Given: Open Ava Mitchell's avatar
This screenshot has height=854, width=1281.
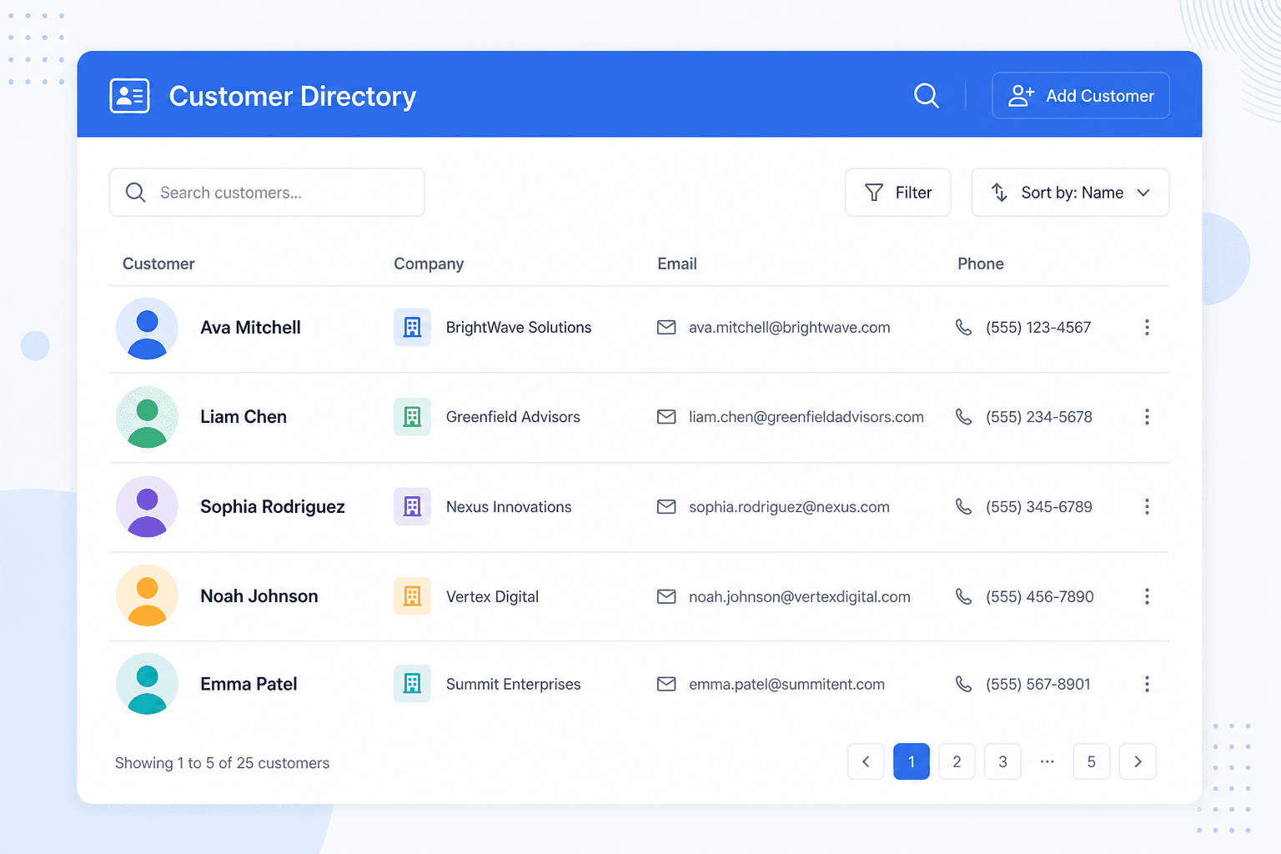Looking at the screenshot, I should 147,329.
